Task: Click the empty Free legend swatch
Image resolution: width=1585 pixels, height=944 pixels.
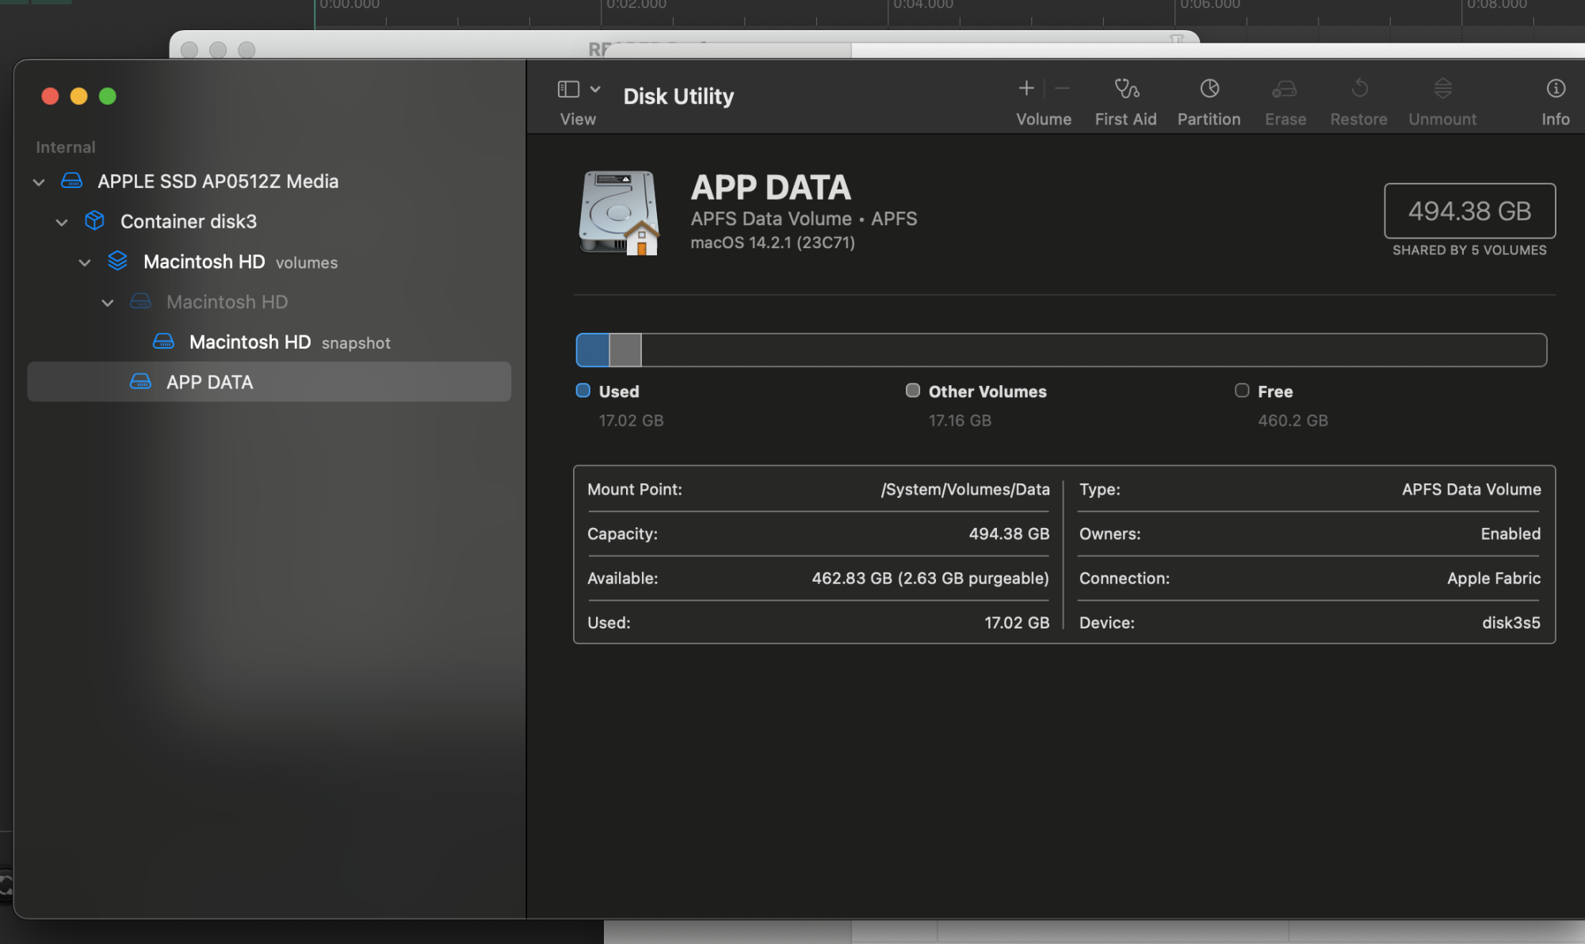Action: [1242, 390]
